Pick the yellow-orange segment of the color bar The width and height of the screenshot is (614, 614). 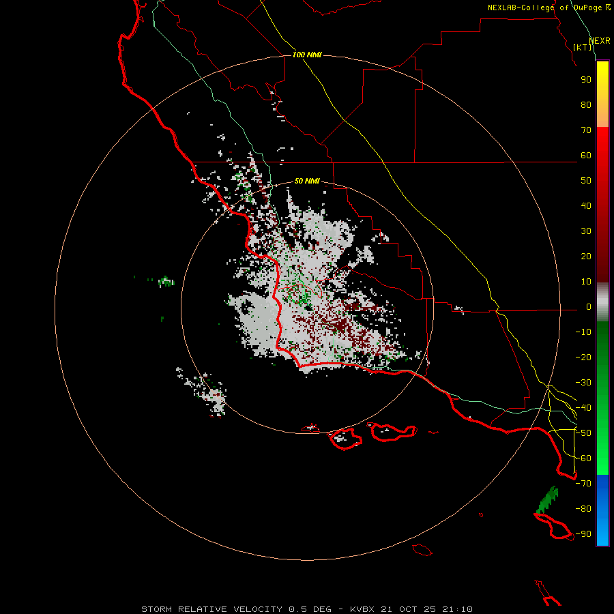tap(602, 94)
